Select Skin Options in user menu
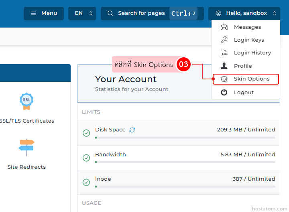The width and height of the screenshot is (289, 212). tap(246, 79)
